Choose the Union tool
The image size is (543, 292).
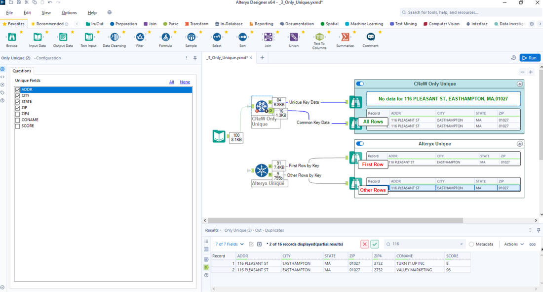pyautogui.click(x=294, y=37)
